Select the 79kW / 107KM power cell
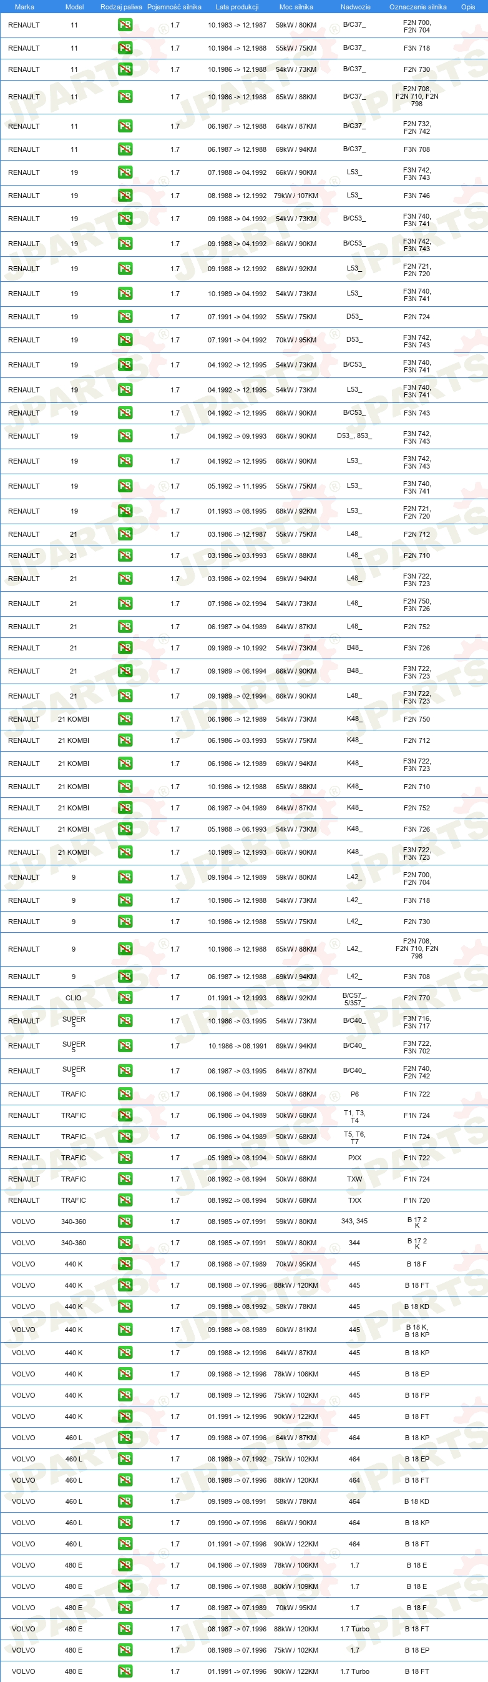 pyautogui.click(x=296, y=196)
